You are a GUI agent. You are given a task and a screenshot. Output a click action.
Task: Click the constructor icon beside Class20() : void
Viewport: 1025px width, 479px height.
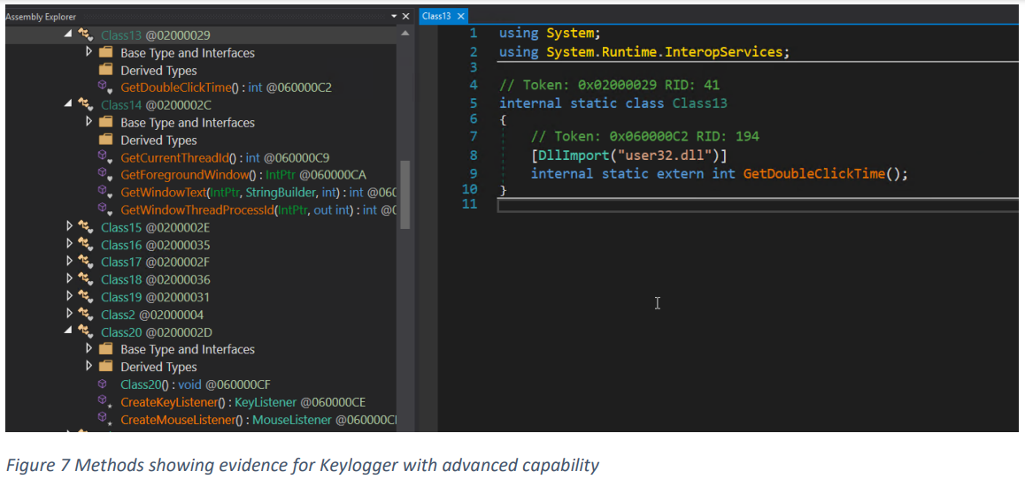pos(104,384)
